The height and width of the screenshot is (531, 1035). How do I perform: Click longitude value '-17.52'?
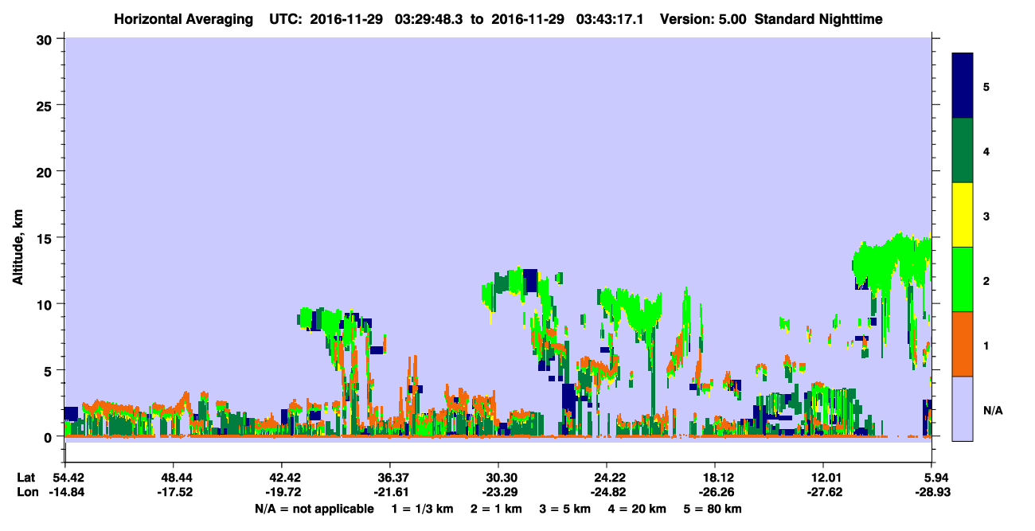click(174, 492)
